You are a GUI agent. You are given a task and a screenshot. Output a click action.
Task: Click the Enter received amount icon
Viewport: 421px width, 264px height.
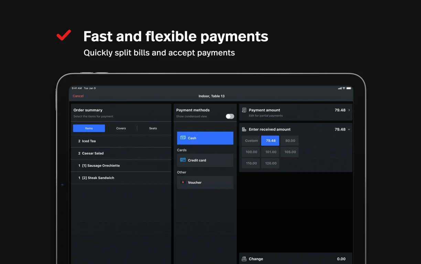pos(244,129)
